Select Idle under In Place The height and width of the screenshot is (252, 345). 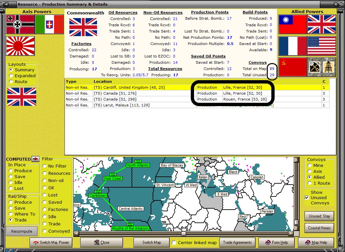coord(15,183)
